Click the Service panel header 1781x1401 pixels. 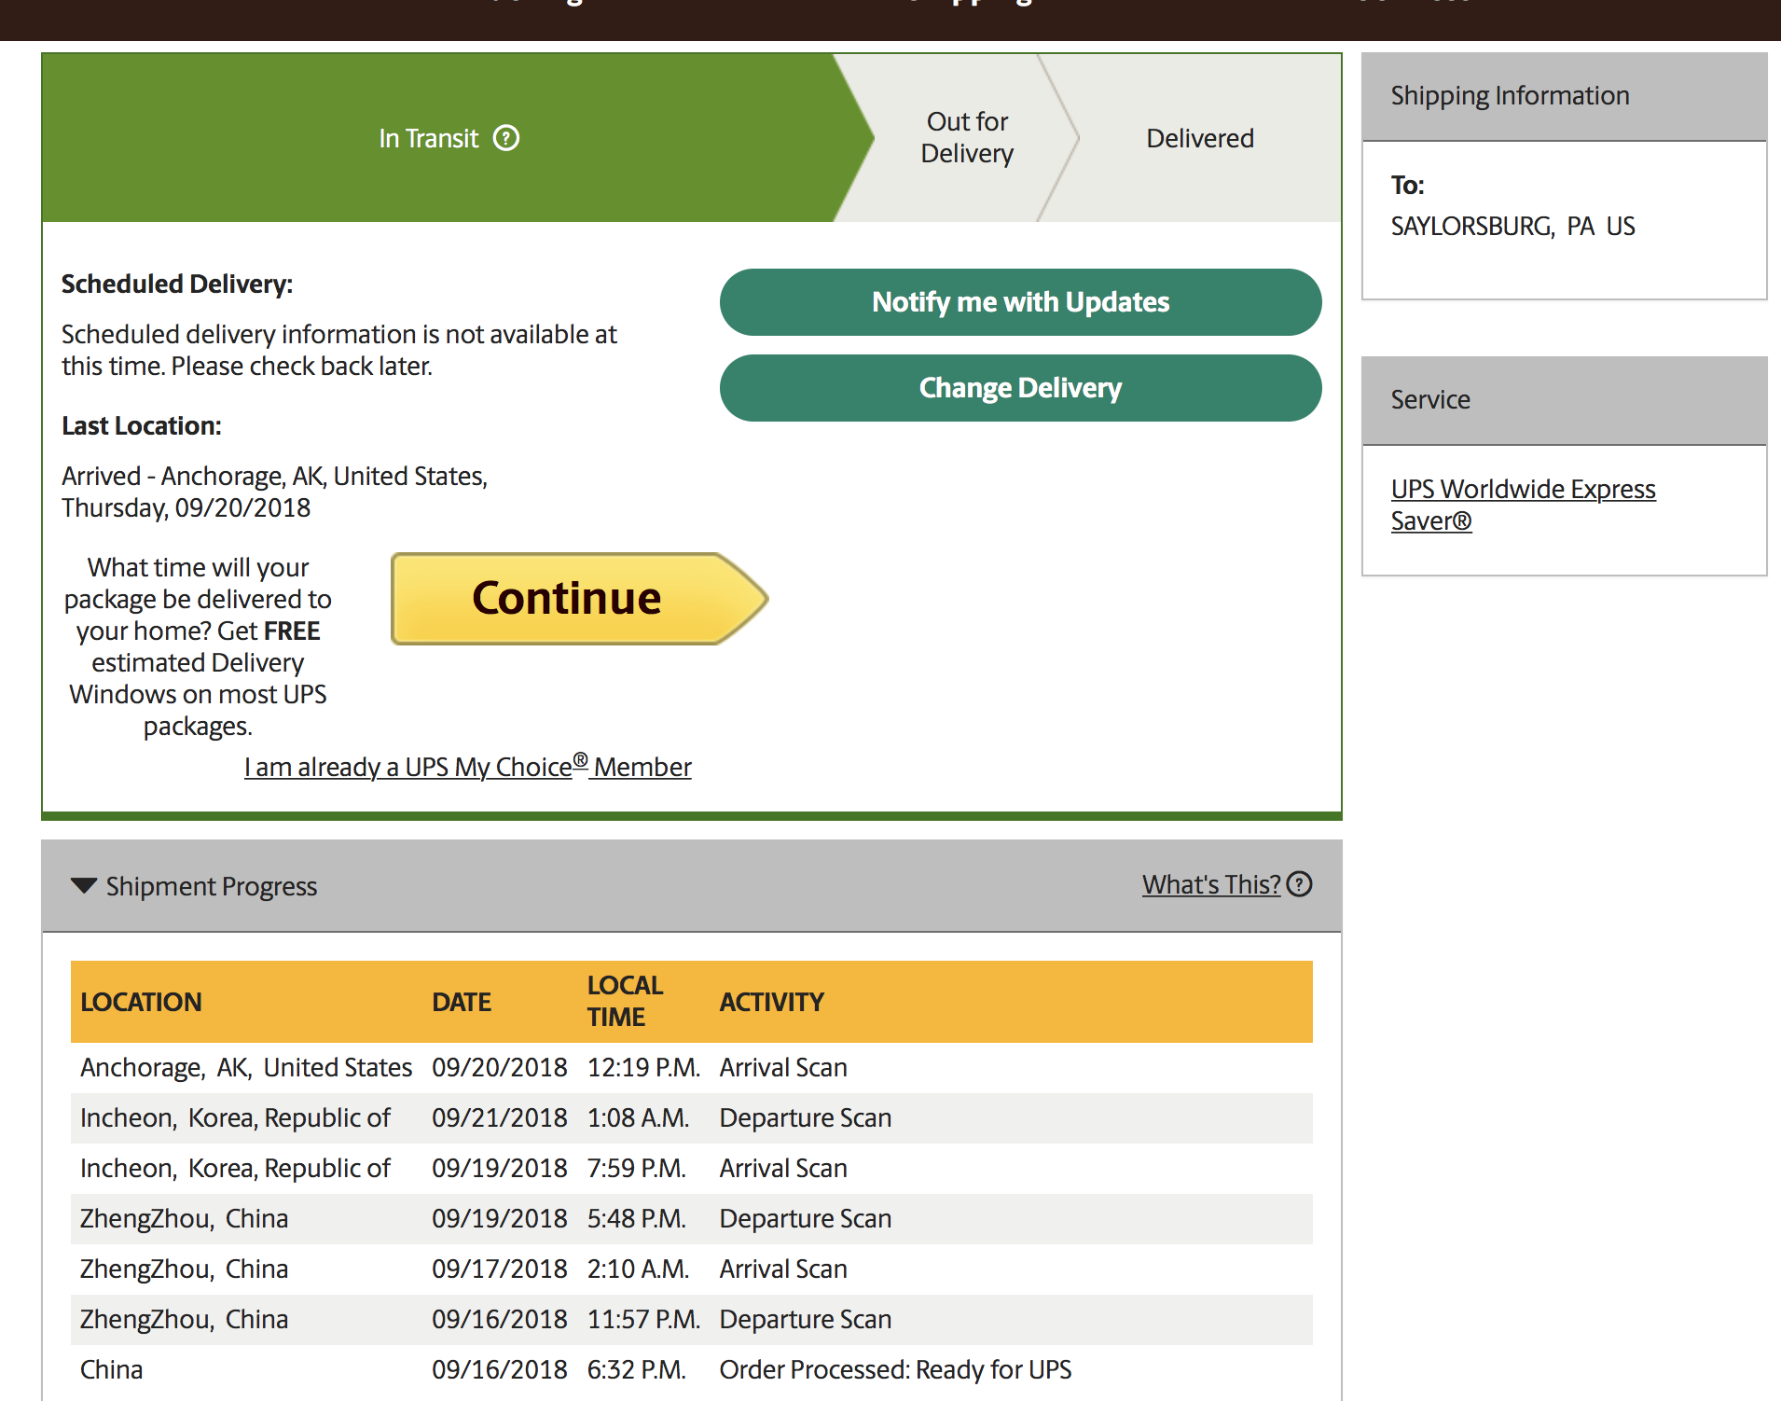click(x=1564, y=400)
